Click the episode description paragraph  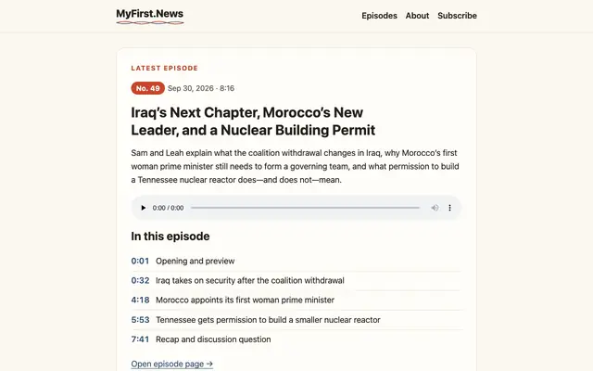pyautogui.click(x=295, y=166)
